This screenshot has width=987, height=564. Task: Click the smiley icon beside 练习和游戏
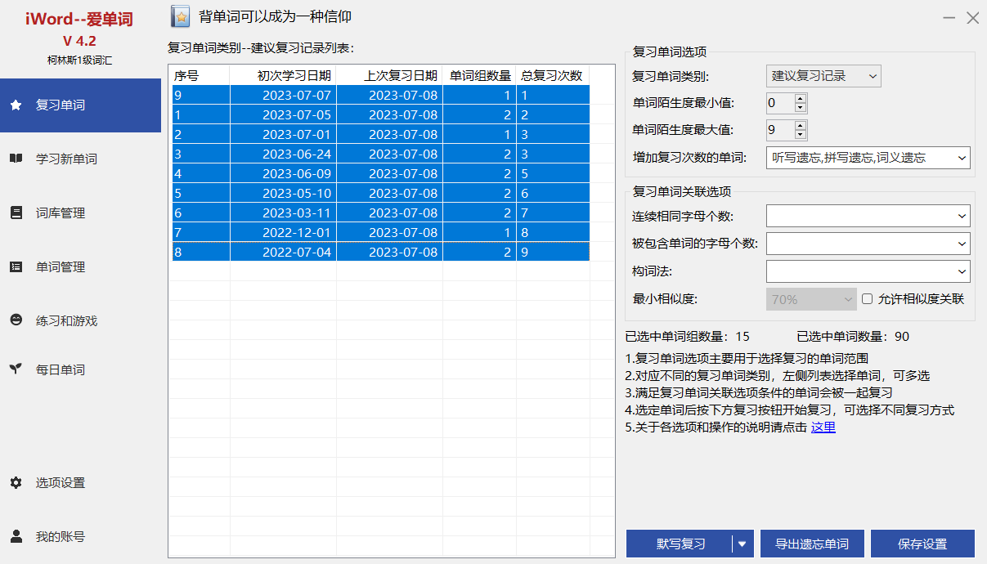[x=16, y=321]
